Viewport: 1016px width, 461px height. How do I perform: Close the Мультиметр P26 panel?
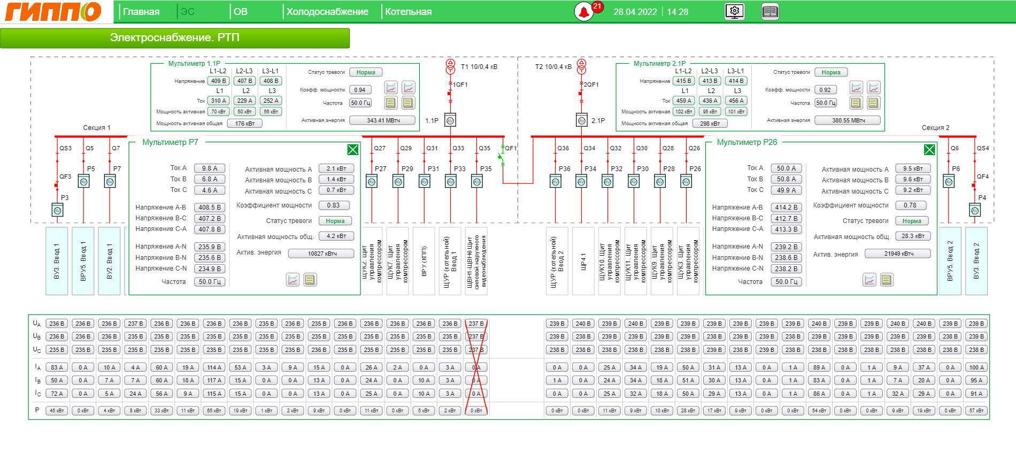(929, 150)
